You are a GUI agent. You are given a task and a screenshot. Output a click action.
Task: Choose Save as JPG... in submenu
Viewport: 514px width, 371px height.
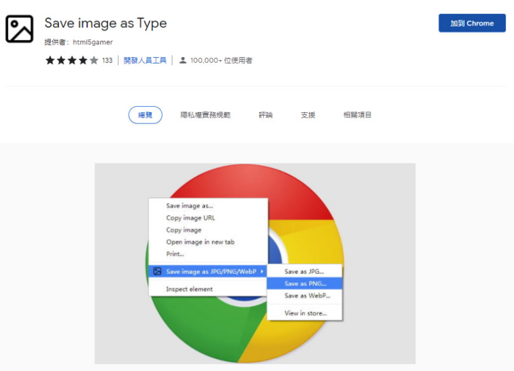click(304, 272)
